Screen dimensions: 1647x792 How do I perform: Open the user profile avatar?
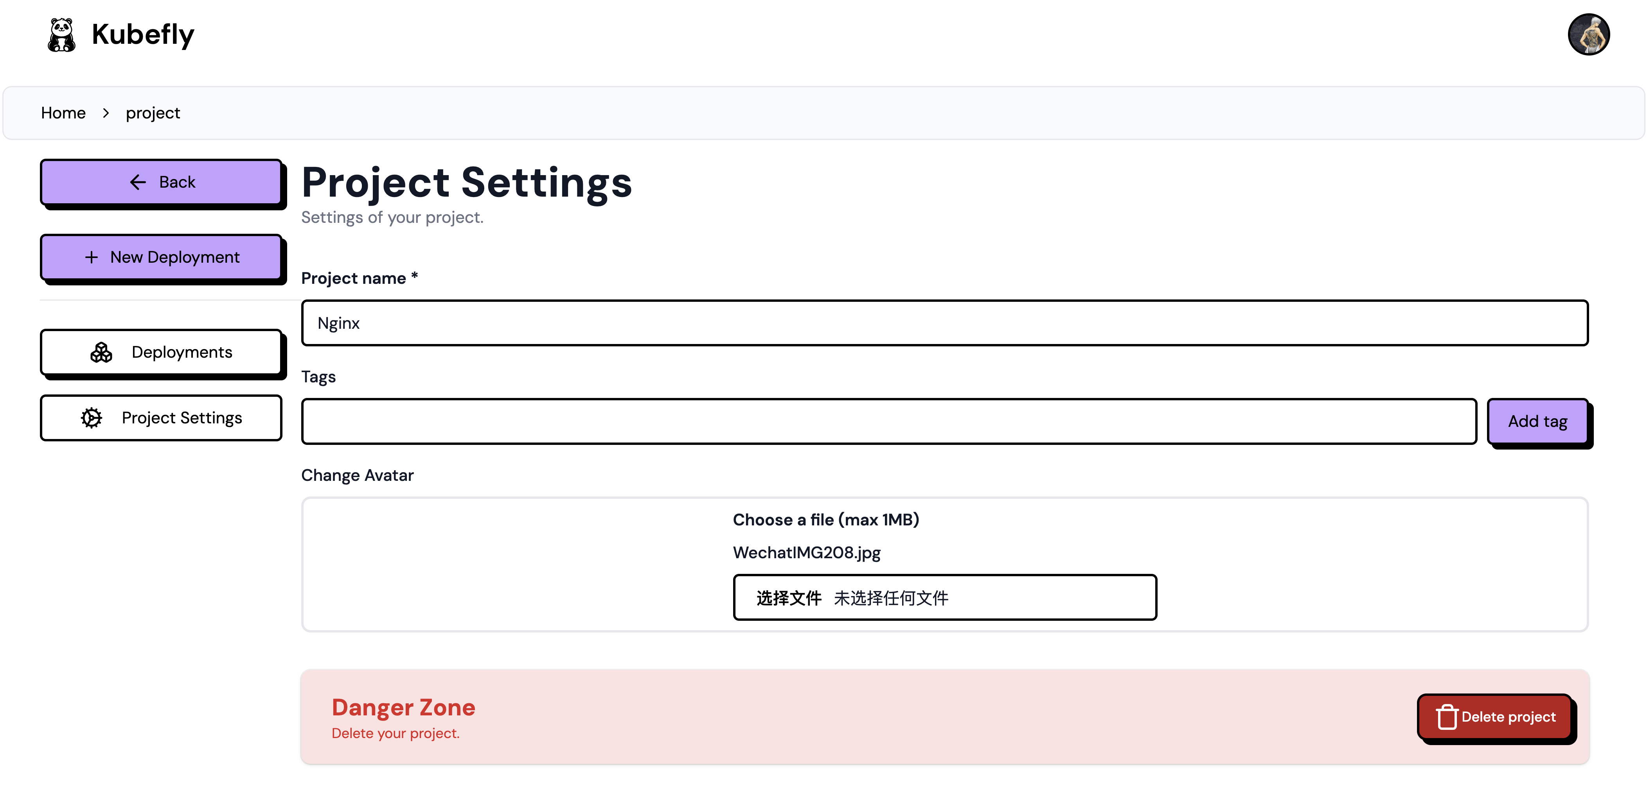click(x=1588, y=34)
